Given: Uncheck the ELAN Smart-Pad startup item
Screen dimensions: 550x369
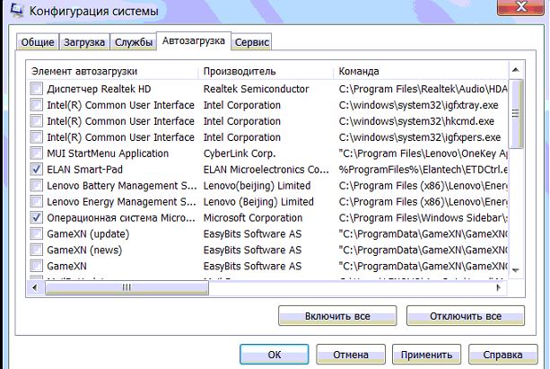Looking at the screenshot, I should pyautogui.click(x=37, y=170).
